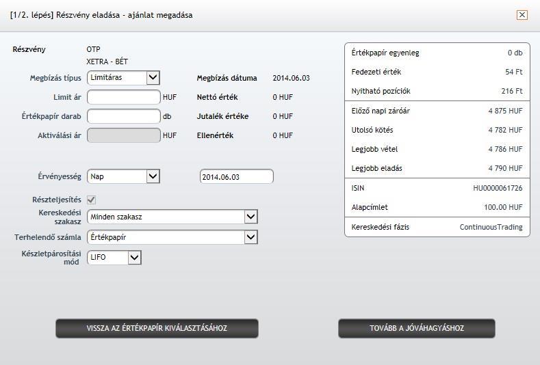This screenshot has height=365, width=540.
Task: Click the Ellenérték 0 HUF value
Action: tap(283, 135)
